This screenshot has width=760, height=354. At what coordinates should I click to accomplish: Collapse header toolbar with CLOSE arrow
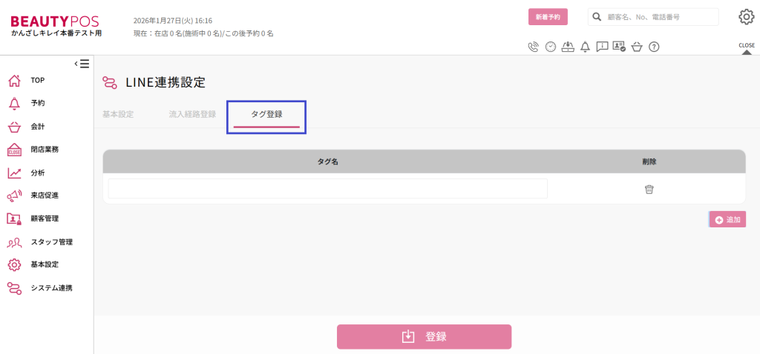click(x=747, y=48)
